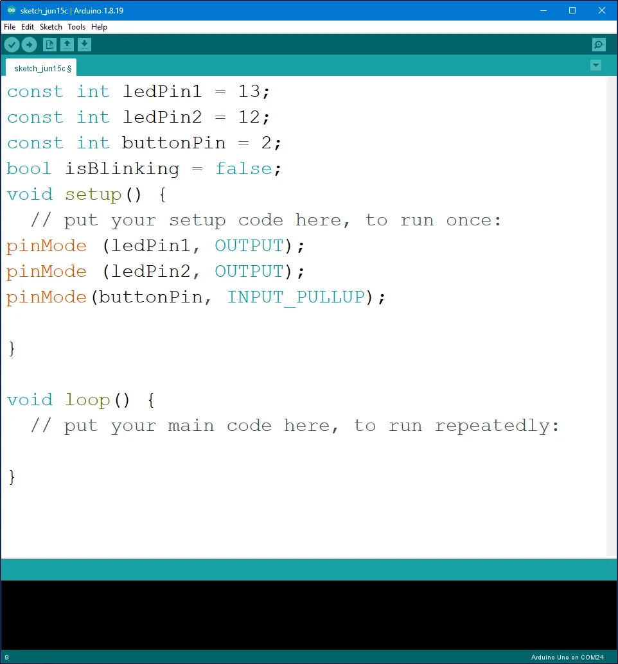
Task: Click the Arduino logo in title bar
Action: click(x=12, y=10)
